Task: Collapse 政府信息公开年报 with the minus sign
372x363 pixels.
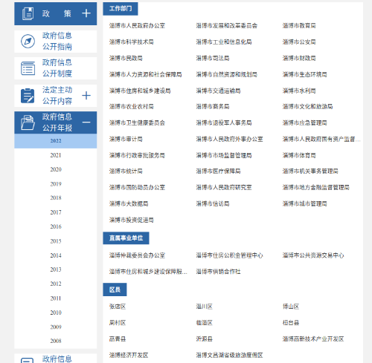Action: (x=86, y=122)
